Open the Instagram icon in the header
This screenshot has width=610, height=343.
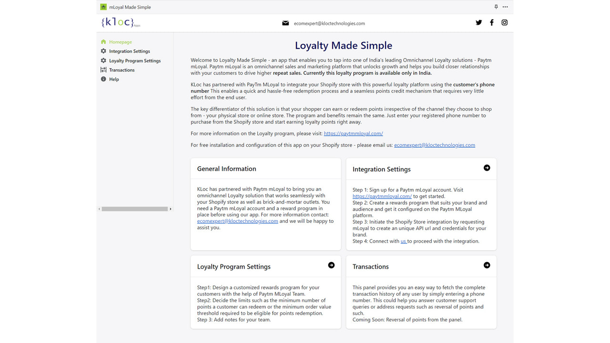click(x=504, y=22)
